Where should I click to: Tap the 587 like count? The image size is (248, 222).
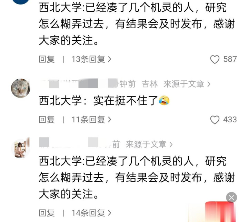click(x=230, y=59)
